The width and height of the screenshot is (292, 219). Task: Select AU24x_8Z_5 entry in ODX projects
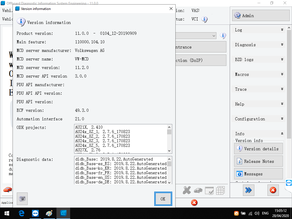coord(103,145)
